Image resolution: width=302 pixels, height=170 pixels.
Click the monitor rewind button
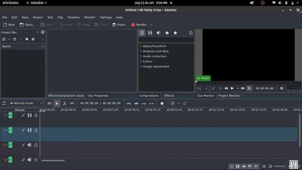pyautogui.click(x=226, y=88)
